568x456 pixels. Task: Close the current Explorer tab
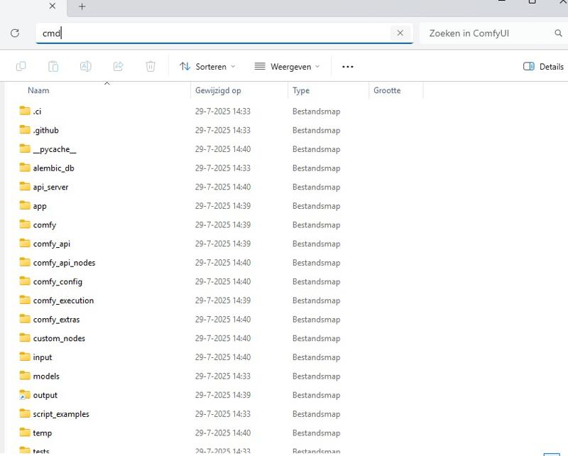tap(53, 6)
